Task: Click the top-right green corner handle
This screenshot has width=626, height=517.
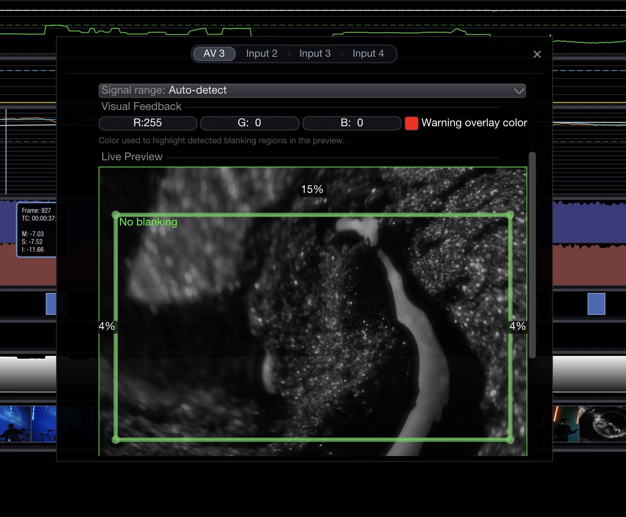Action: pos(510,215)
